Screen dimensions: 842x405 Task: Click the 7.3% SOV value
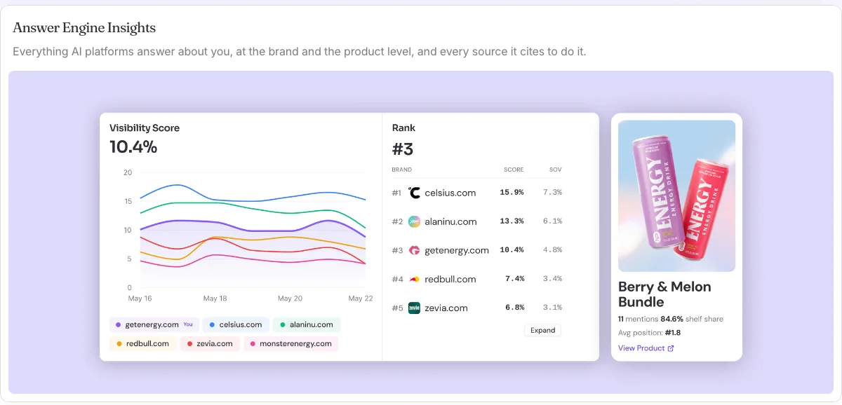point(552,193)
